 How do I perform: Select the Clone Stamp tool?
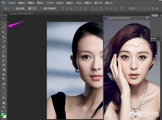click(x=4, y=56)
